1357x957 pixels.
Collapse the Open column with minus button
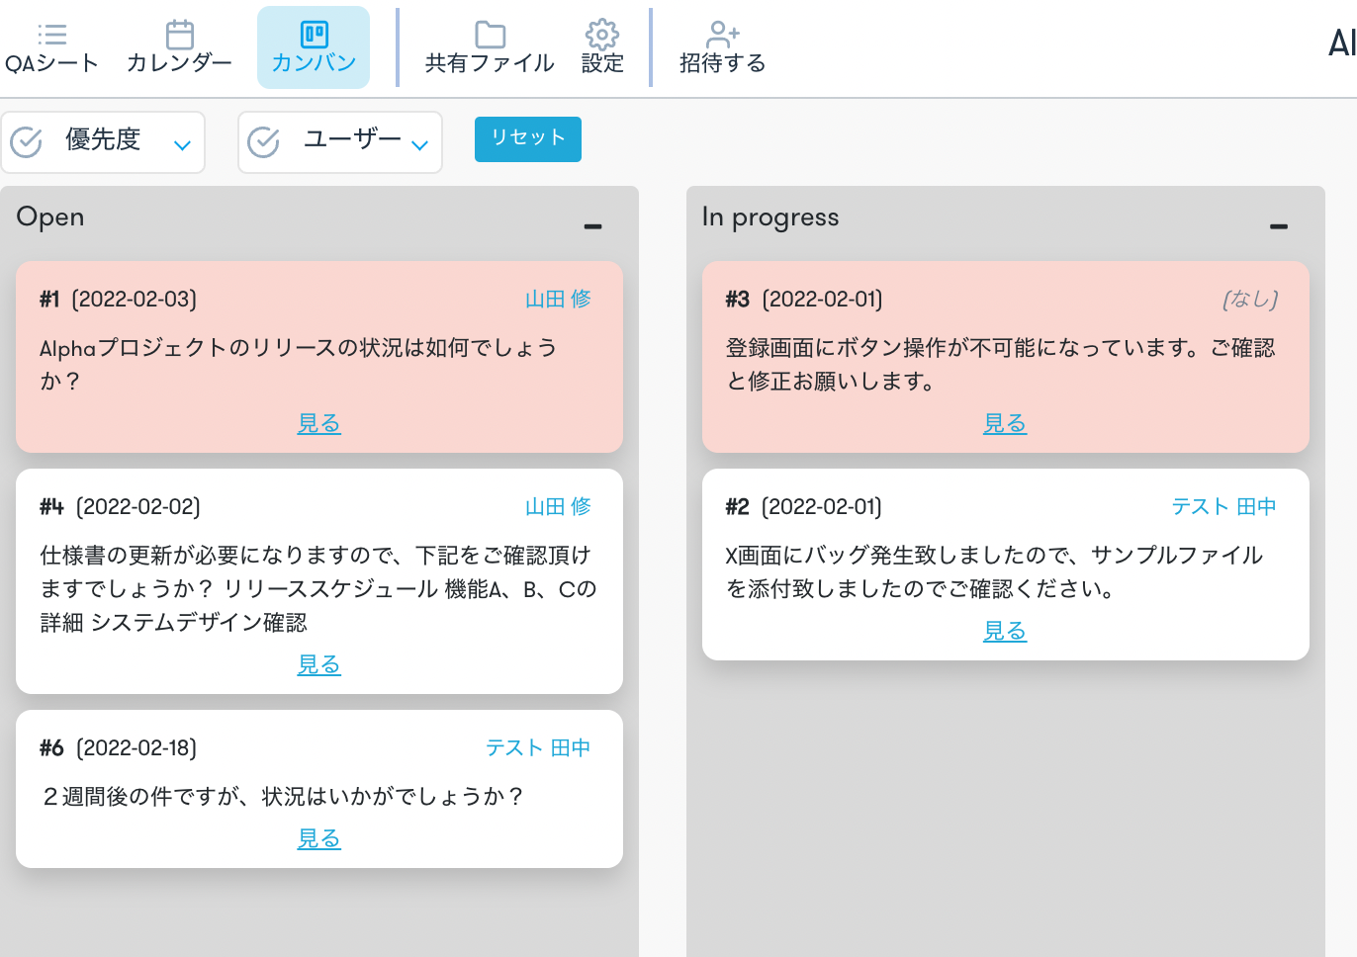pos(592,226)
